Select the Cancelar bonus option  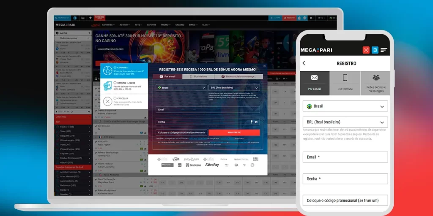tap(124, 101)
